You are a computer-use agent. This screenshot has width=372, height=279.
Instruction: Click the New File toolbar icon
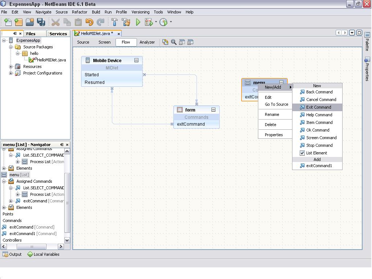[x=8, y=22]
